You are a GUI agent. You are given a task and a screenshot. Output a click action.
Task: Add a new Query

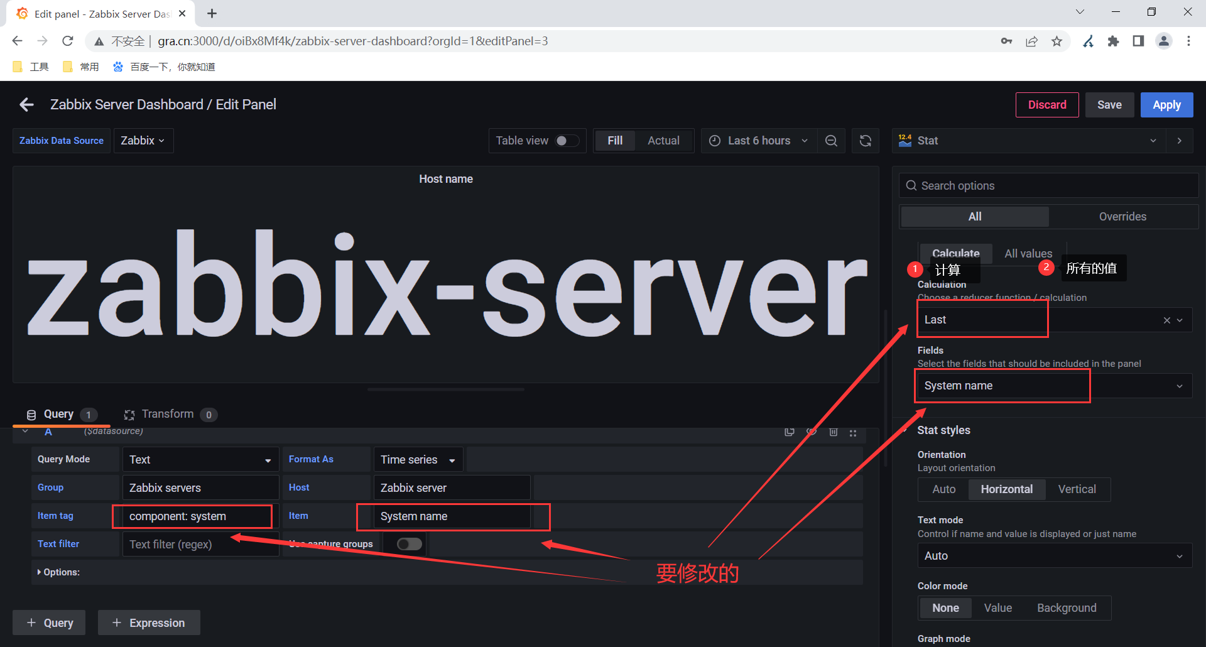click(49, 623)
